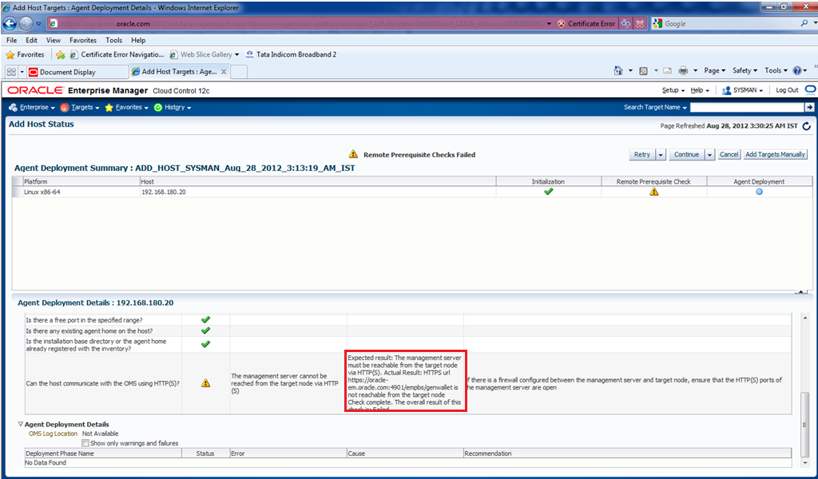Image resolution: width=818 pixels, height=479 pixels.
Task: Open the Retry dropdown arrow
Action: (x=661, y=155)
